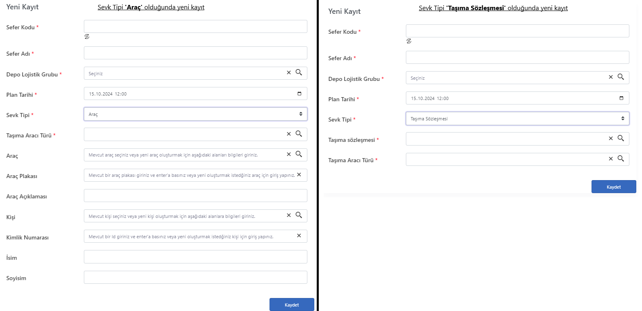Screen dimensions: 642x311
Task: Open calendar picker in right Plan Tarihi field
Action: point(622,98)
